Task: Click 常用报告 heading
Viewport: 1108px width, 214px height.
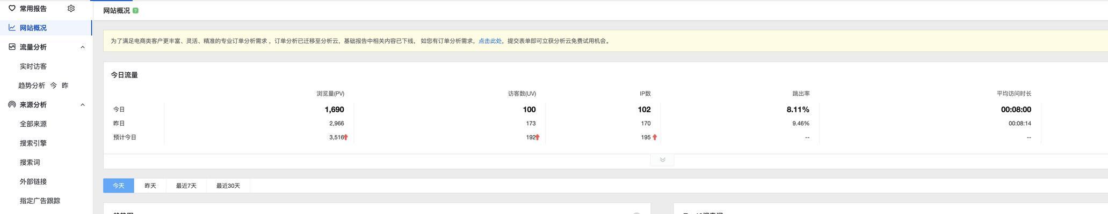Action: [33, 9]
